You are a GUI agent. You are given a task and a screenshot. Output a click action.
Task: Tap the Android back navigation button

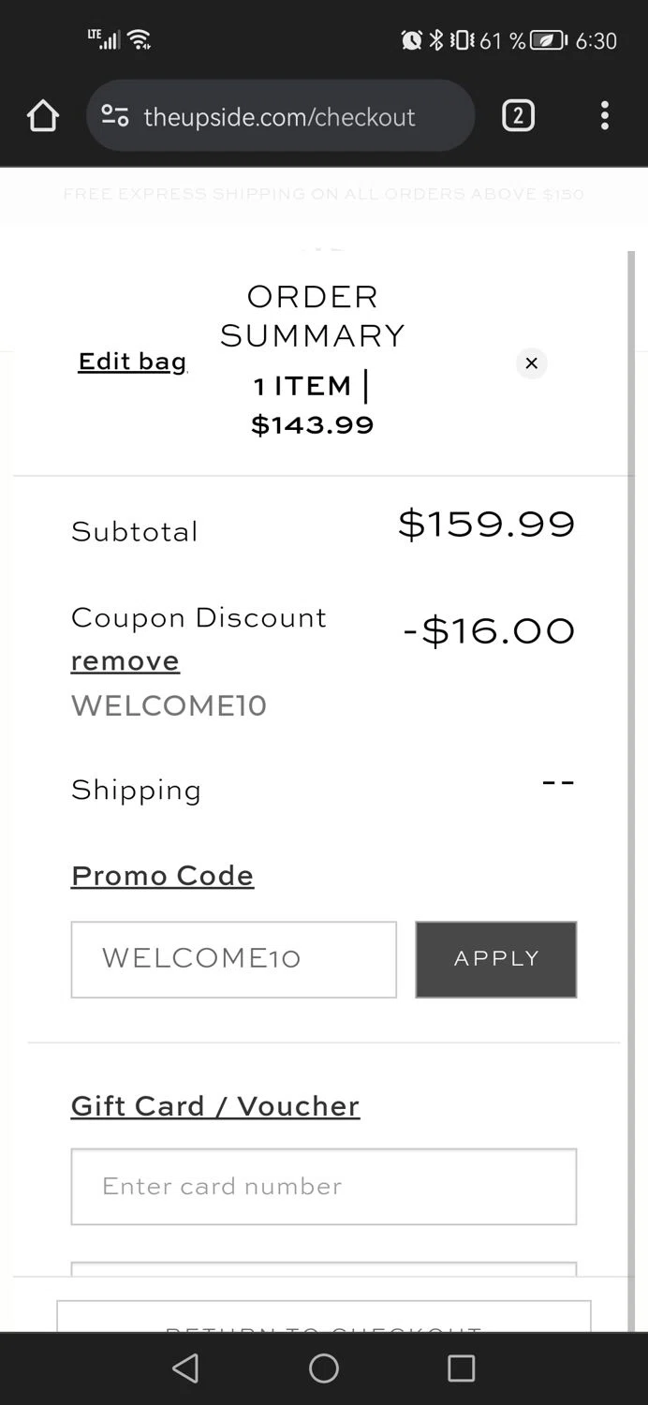(x=185, y=1368)
